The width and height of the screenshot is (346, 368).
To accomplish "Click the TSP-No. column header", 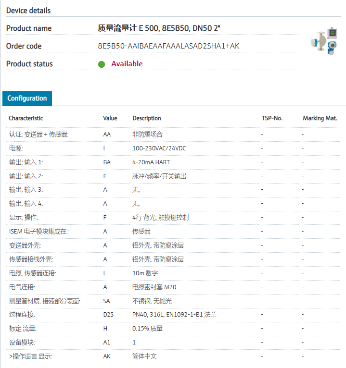I will click(x=272, y=118).
